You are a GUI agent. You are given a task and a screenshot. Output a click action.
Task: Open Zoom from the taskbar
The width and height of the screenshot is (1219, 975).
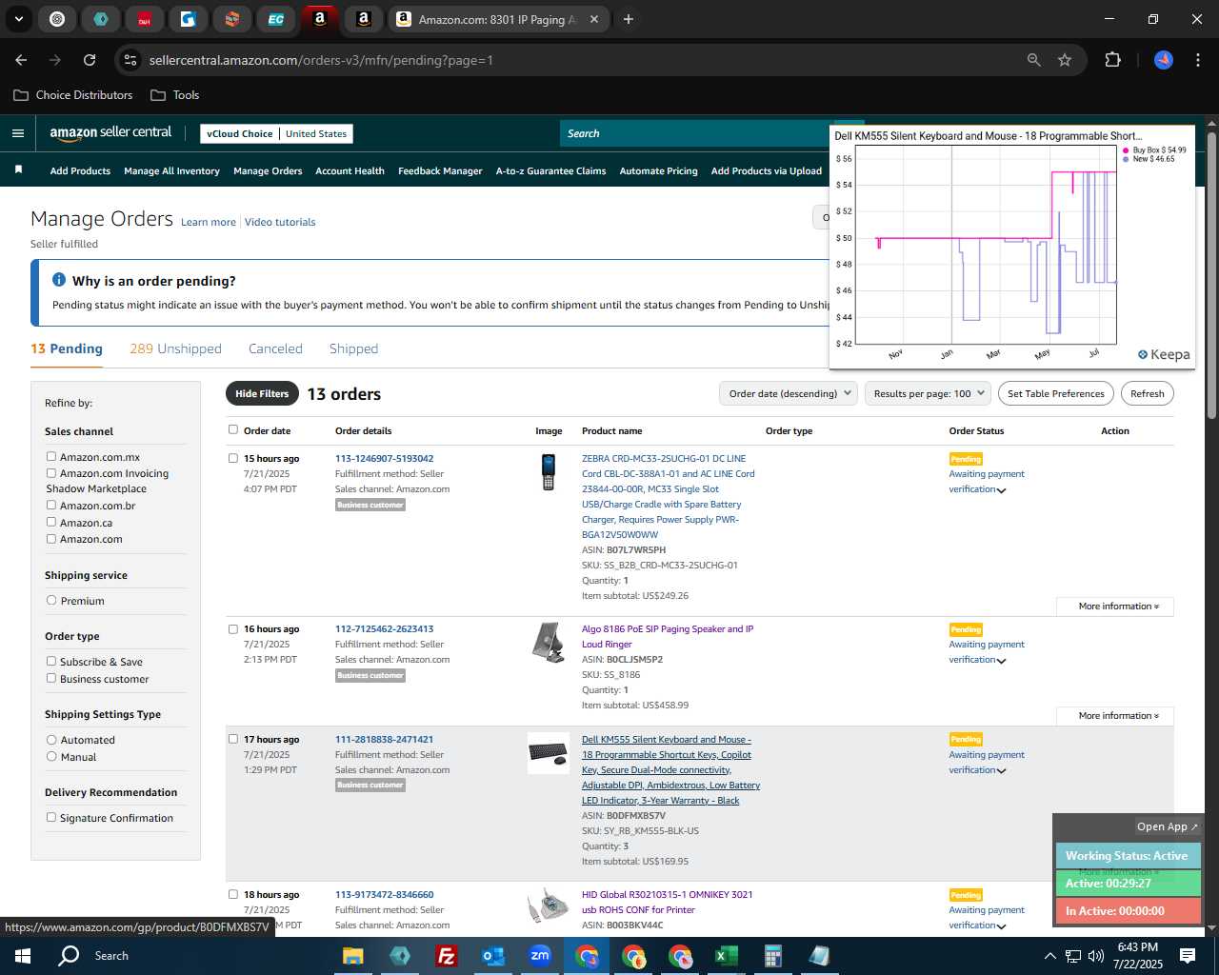(540, 956)
